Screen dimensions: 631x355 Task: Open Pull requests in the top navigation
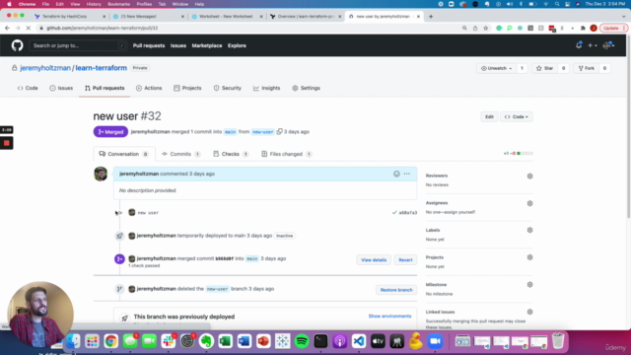[149, 45]
